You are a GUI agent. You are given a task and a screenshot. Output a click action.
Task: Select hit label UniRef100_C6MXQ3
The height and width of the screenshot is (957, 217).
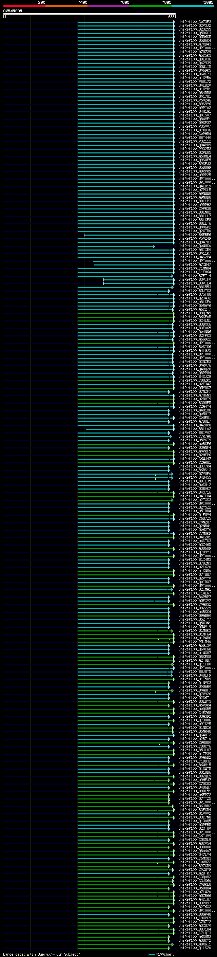point(194,859)
